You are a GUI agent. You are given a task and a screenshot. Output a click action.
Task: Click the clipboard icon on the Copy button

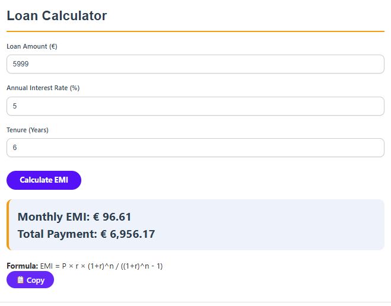coord(20,280)
